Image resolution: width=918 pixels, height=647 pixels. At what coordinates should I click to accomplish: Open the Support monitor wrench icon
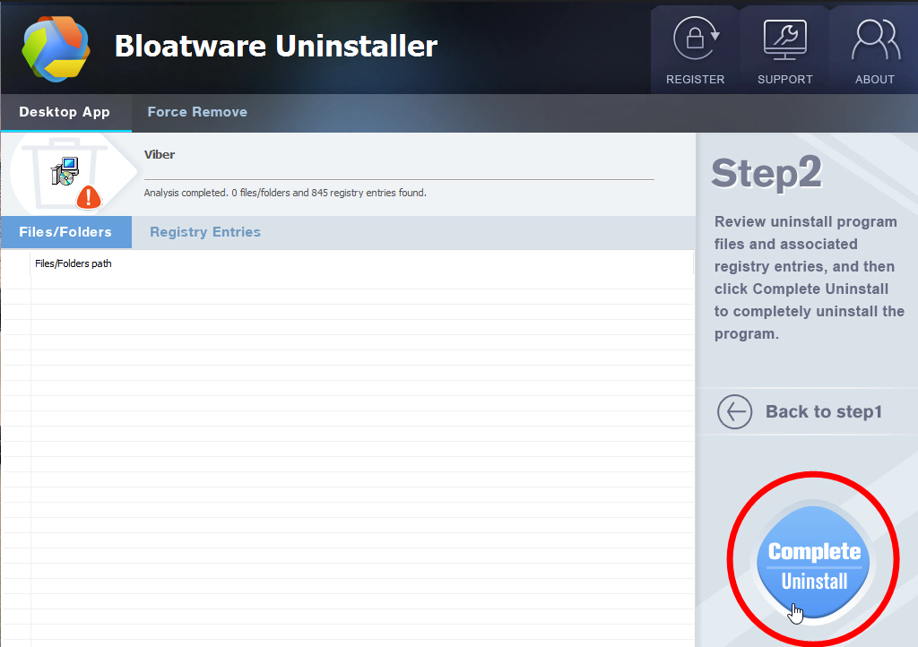[785, 39]
